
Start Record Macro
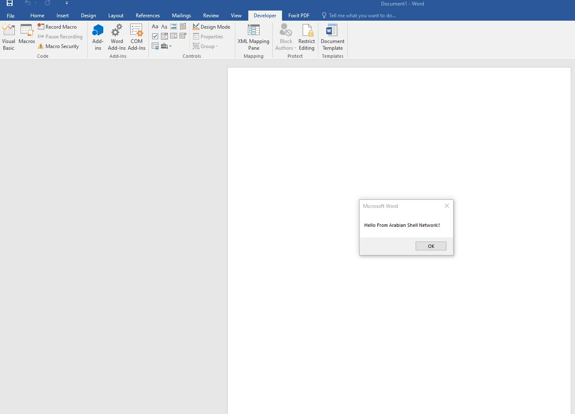(57, 27)
